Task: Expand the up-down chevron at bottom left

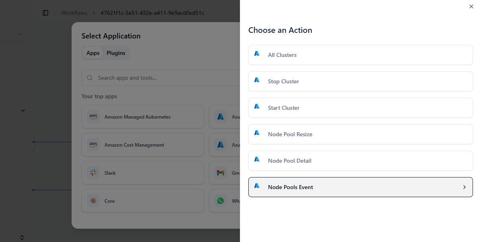Action: point(22,238)
